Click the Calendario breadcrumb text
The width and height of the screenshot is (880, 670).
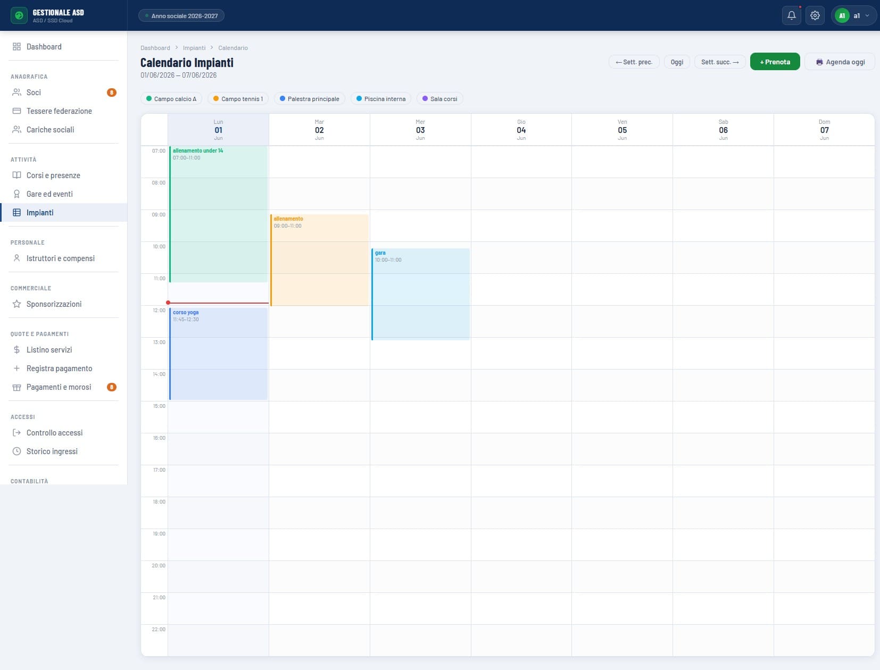click(233, 48)
